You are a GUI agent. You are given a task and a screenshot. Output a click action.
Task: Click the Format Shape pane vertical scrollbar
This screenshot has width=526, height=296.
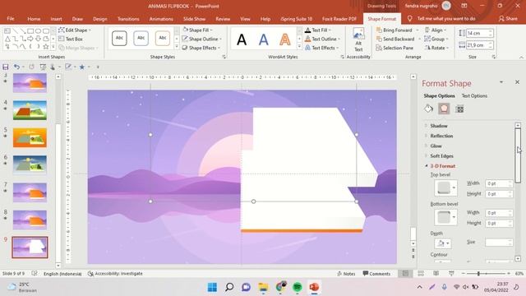(518, 155)
